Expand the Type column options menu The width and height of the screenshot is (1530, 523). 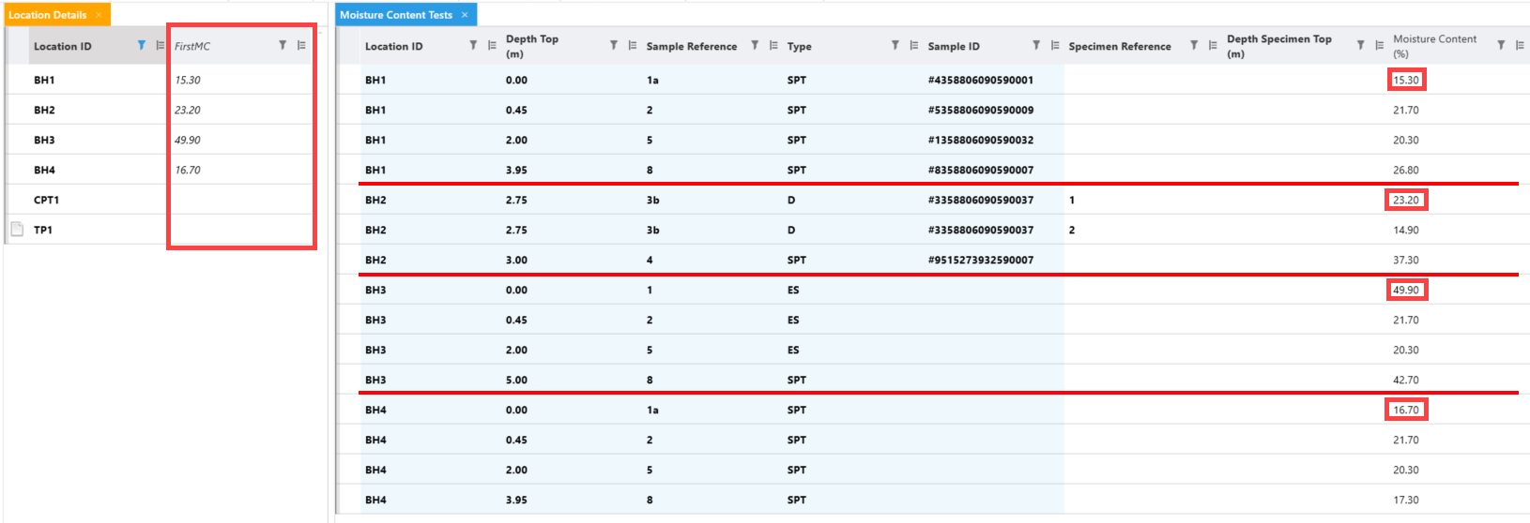click(913, 45)
